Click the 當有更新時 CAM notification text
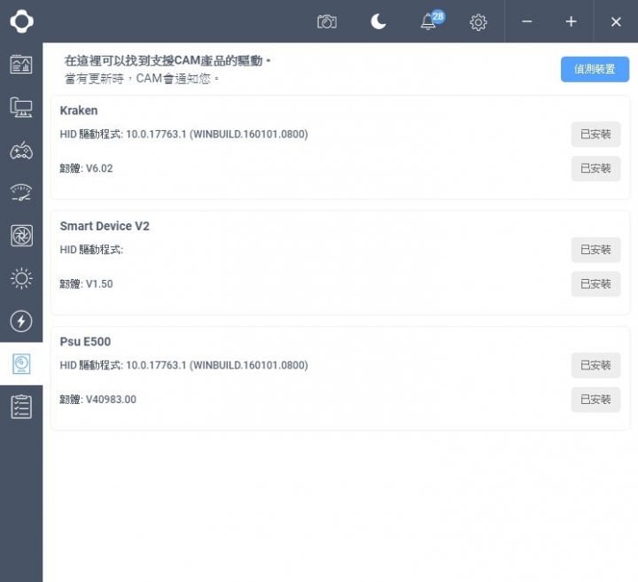 tap(141, 78)
